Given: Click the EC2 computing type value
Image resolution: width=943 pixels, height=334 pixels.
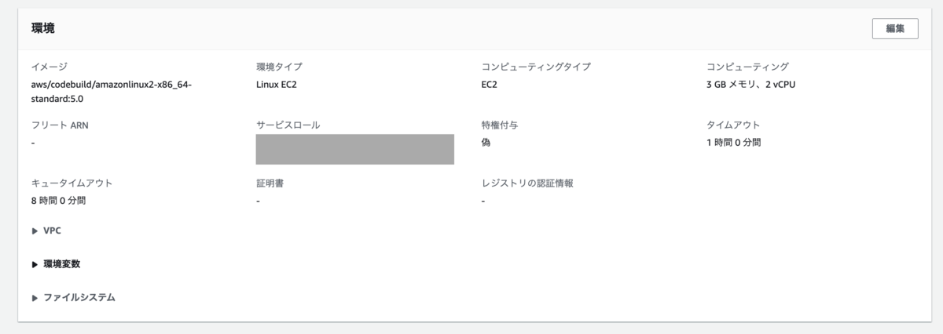Looking at the screenshot, I should click(490, 84).
